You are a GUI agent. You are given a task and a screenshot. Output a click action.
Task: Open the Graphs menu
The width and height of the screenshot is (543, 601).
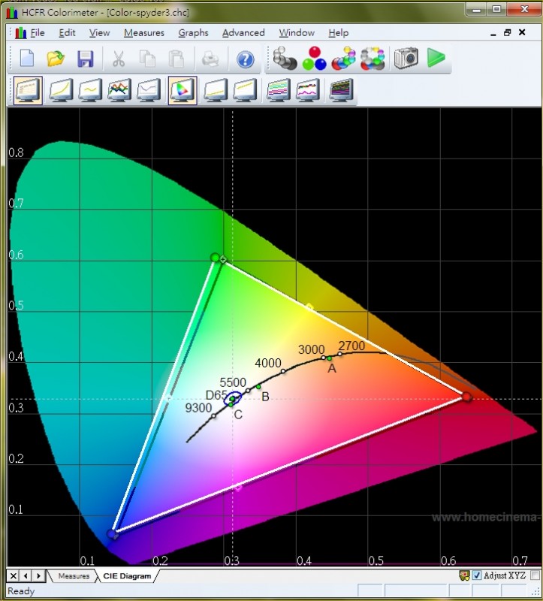click(193, 33)
